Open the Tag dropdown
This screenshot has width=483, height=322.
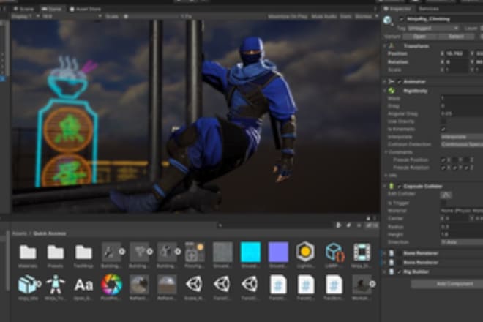point(433,28)
